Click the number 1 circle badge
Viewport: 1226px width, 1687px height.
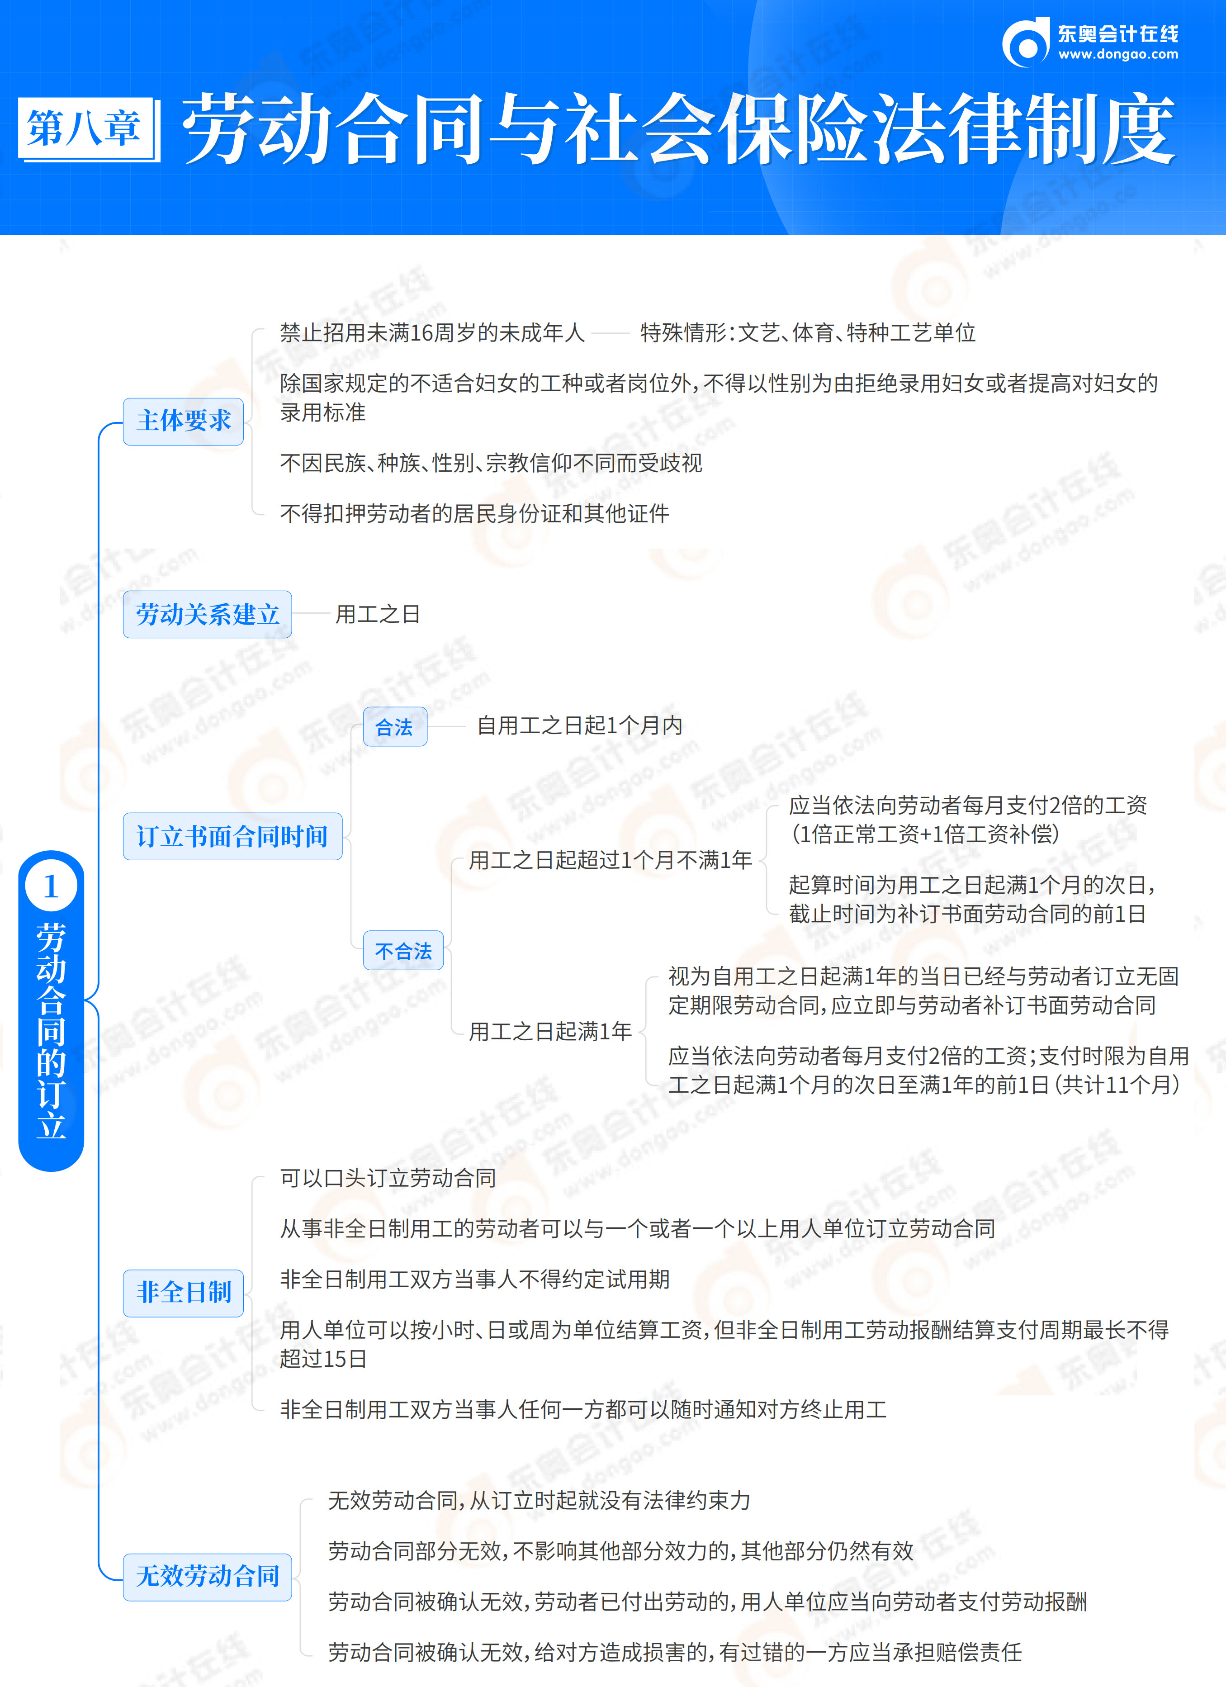52,885
